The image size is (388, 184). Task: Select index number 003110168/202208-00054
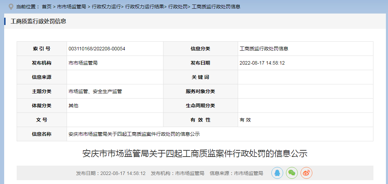pos(97,49)
